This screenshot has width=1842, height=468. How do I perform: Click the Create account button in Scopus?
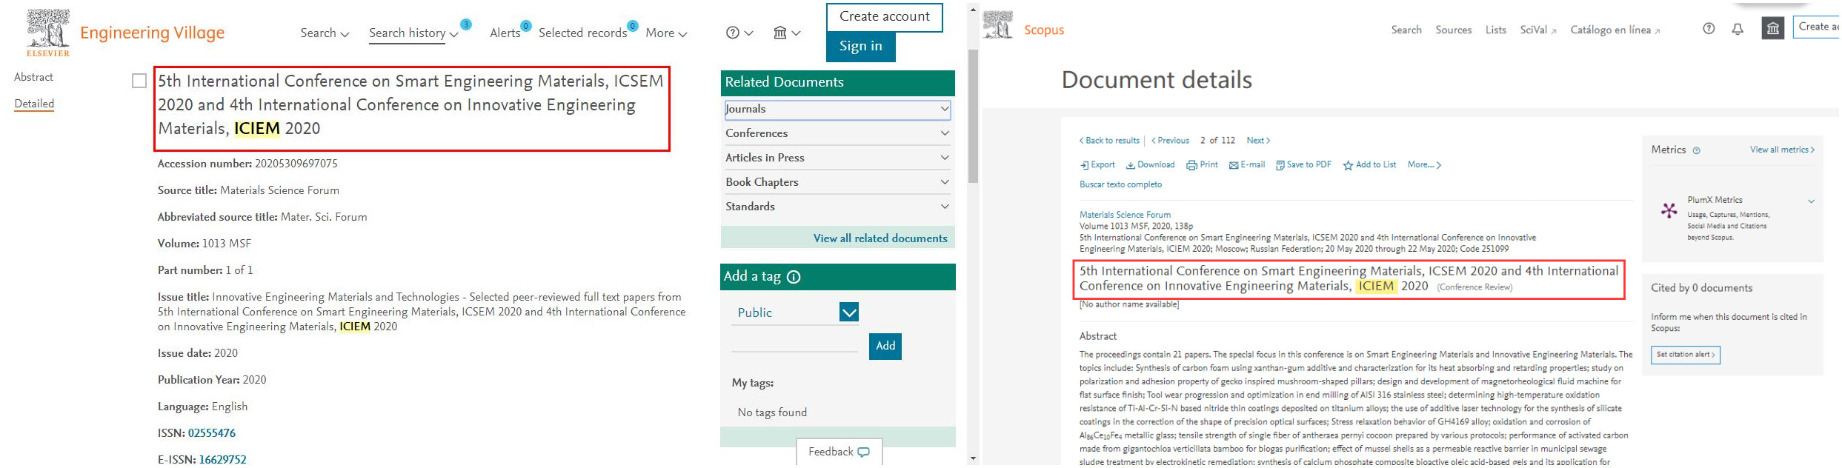1818,27
